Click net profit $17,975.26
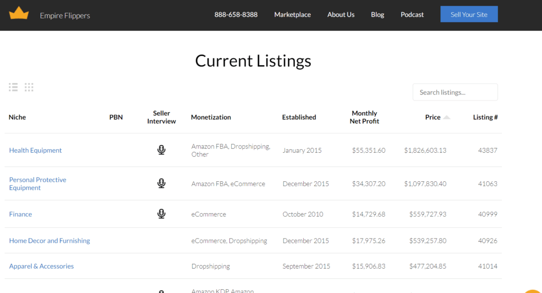This screenshot has width=542, height=293. pyautogui.click(x=368, y=241)
